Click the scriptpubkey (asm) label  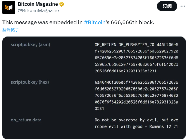[30, 45]
